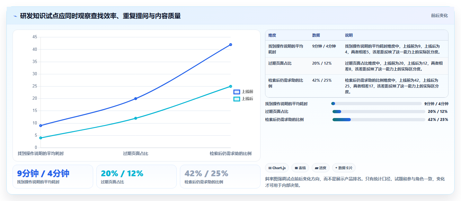
Task: Click table cell 42% / 25%
Action: [x=322, y=80]
